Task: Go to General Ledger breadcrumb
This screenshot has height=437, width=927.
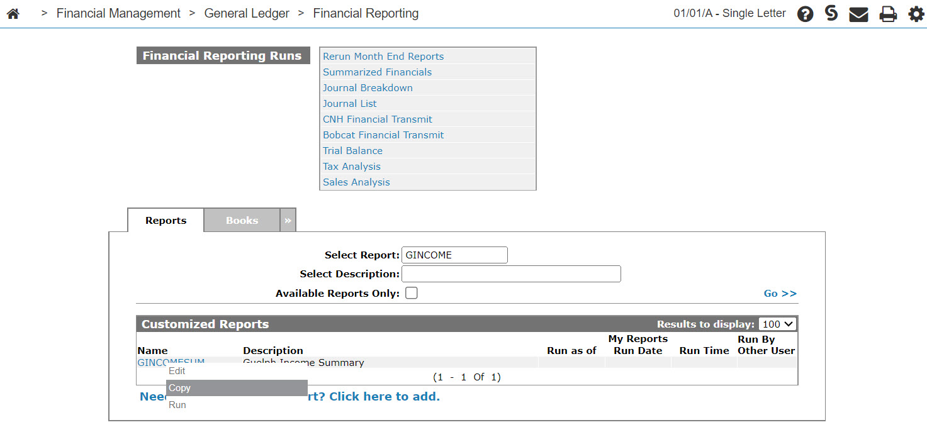Action: [247, 13]
